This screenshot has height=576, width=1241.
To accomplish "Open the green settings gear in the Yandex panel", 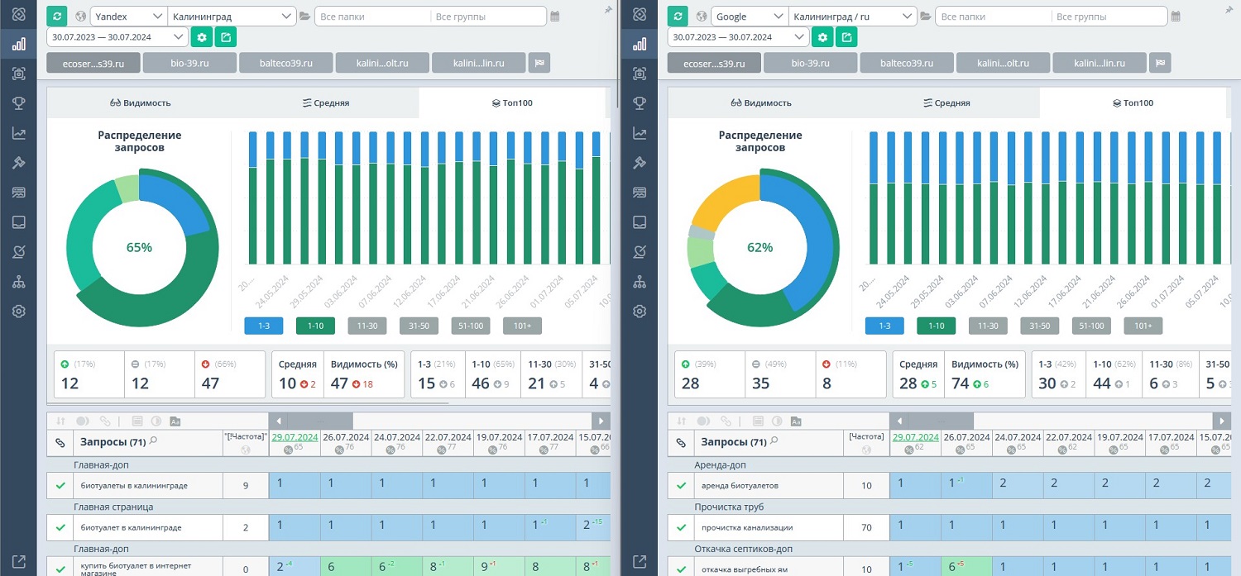I will 202,37.
